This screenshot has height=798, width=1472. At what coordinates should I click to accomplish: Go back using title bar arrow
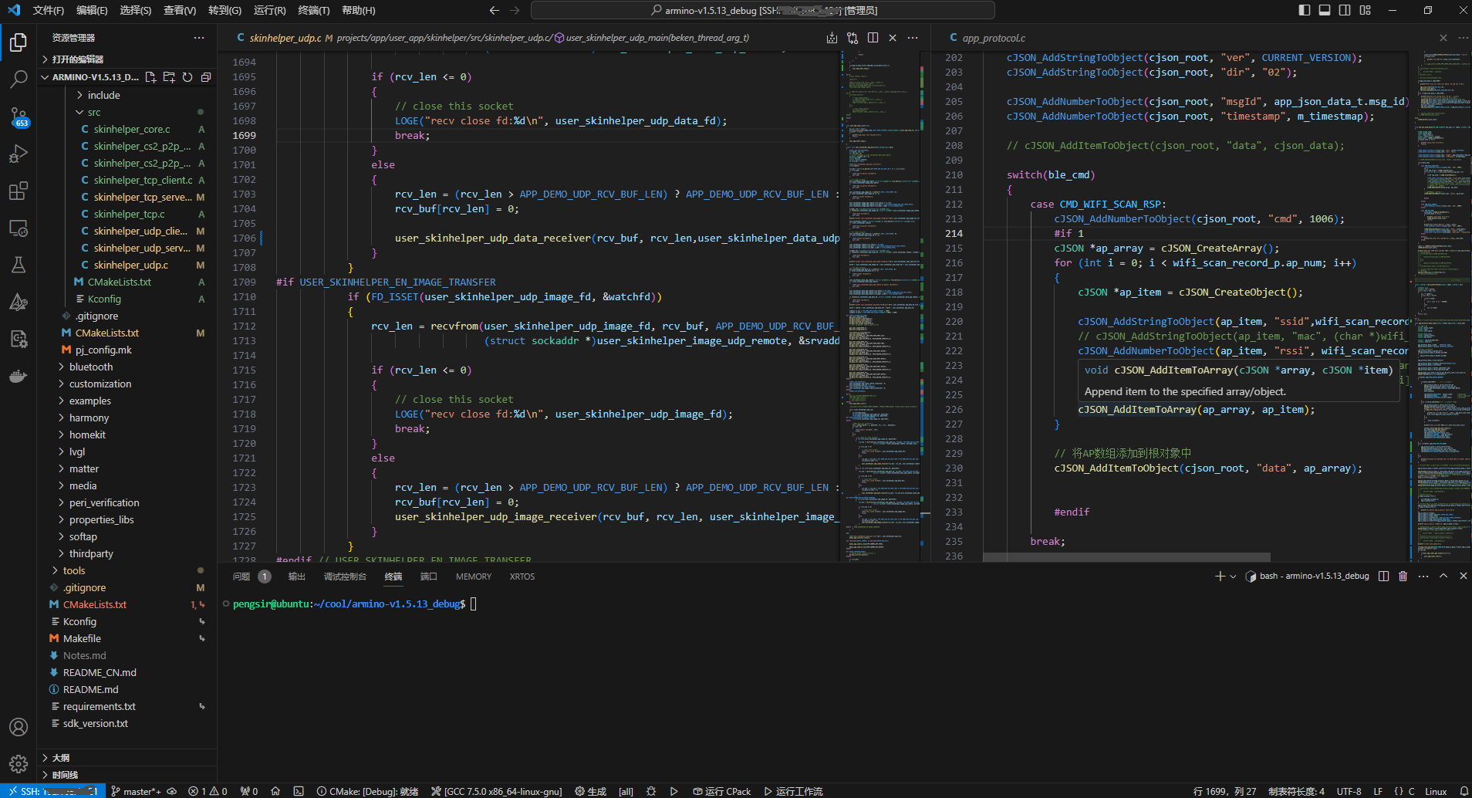point(495,10)
